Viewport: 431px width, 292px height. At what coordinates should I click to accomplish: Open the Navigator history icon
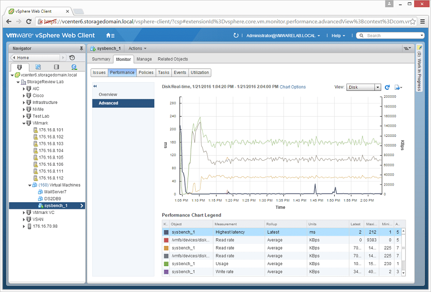tap(72, 58)
